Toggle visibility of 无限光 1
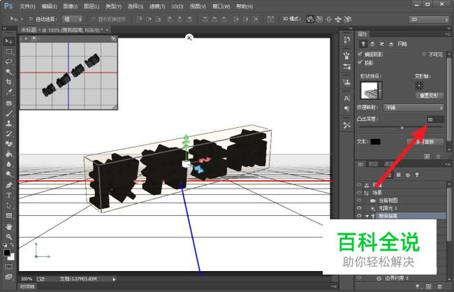The height and width of the screenshot is (292, 454). 359,208
